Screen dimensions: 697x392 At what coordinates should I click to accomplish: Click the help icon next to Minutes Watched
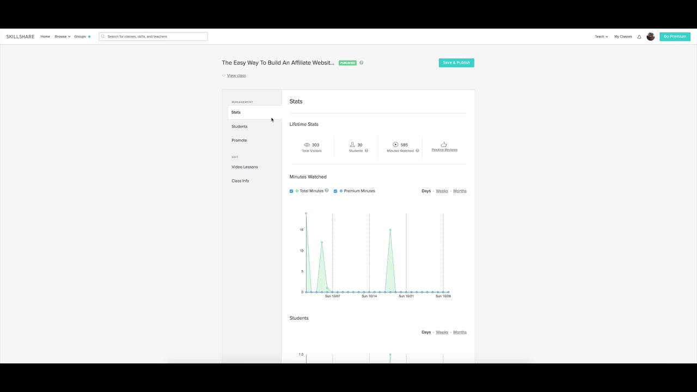click(418, 151)
